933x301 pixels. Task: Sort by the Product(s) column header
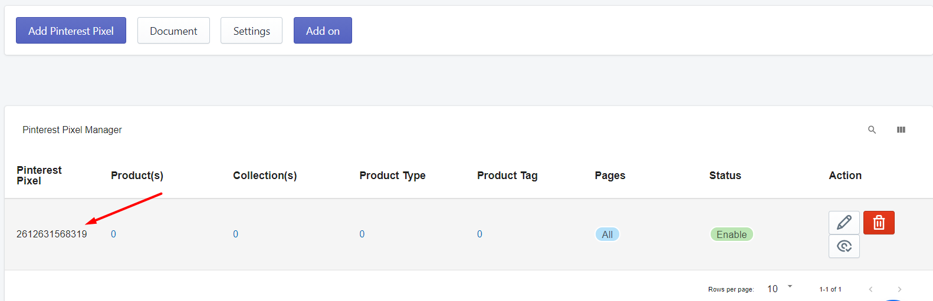[137, 176]
